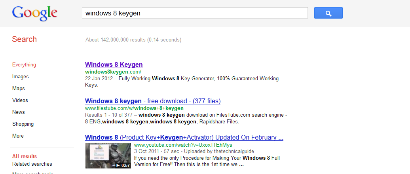Click the www.youtube.com/watch?v=UxoxTTEhMys URL
This screenshot has width=410, height=174.
coord(183,145)
